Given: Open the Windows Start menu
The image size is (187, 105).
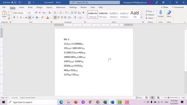Looking at the screenshot, I should click(4, 102).
